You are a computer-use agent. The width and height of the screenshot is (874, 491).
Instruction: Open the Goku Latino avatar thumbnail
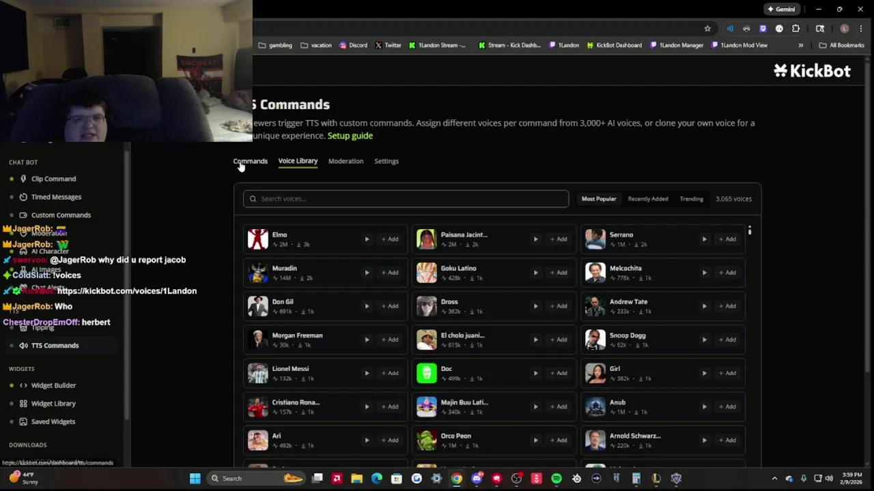click(427, 273)
